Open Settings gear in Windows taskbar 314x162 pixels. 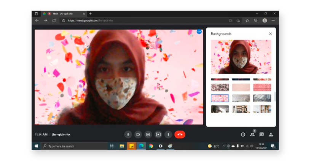pos(161,146)
